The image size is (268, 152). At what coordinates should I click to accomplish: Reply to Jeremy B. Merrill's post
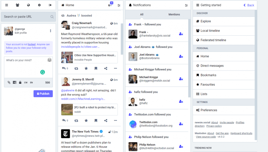click(64, 121)
